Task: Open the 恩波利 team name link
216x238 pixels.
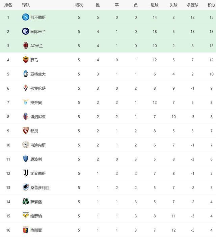Action: (x=36, y=159)
